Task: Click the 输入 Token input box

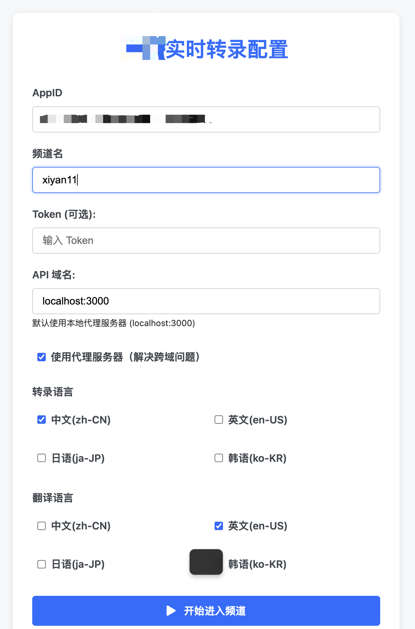Action: 206,240
